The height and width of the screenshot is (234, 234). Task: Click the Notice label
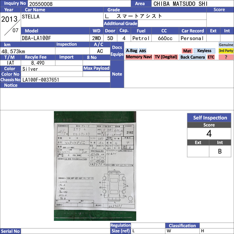11,85
